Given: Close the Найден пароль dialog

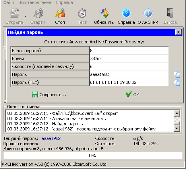Looking at the screenshot, I should pos(178,32).
